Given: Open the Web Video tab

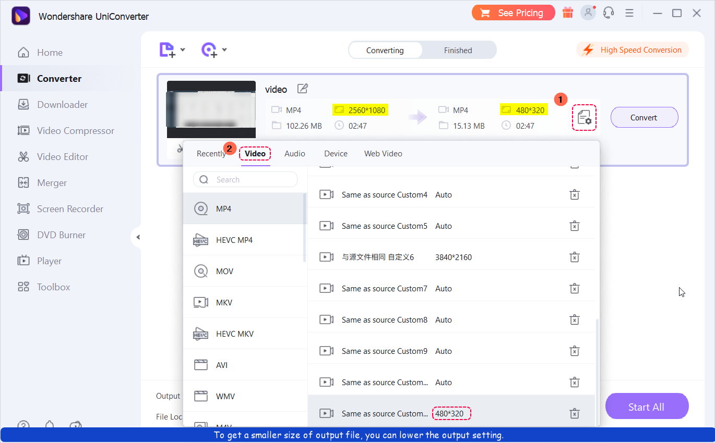Looking at the screenshot, I should click(383, 154).
